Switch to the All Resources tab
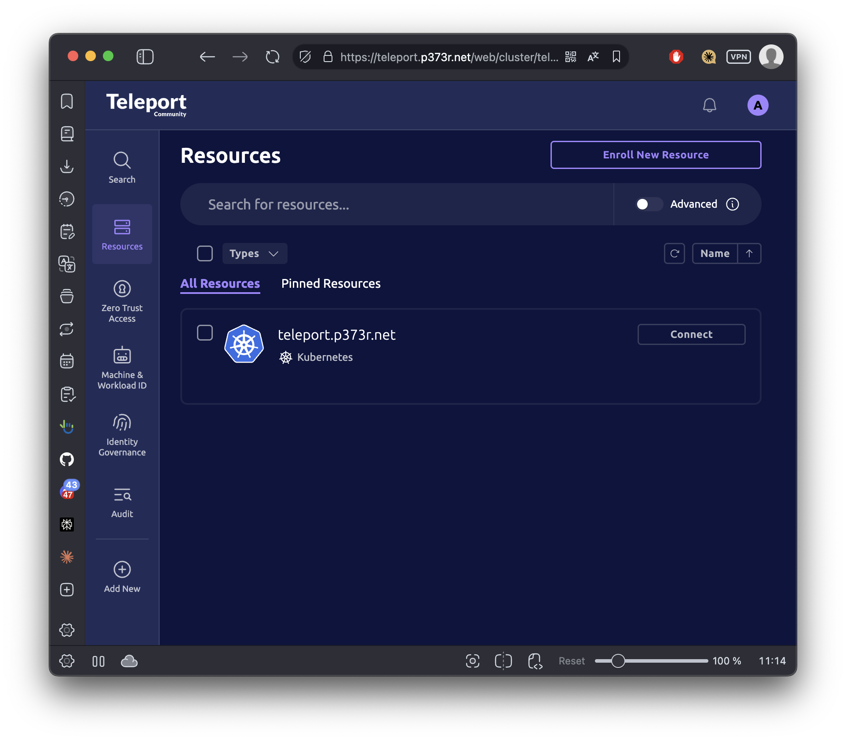Image resolution: width=846 pixels, height=741 pixels. (220, 284)
